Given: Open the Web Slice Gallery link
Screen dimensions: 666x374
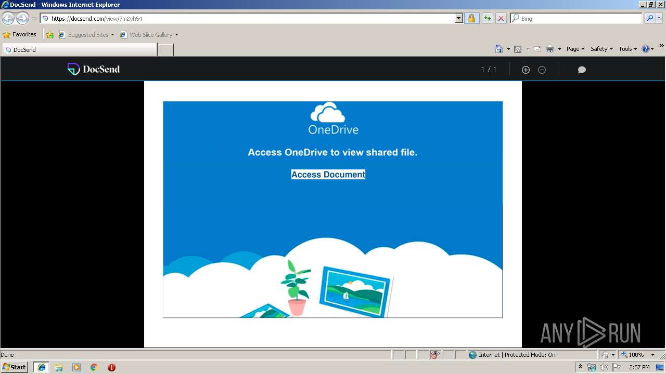Looking at the screenshot, I should (149, 35).
